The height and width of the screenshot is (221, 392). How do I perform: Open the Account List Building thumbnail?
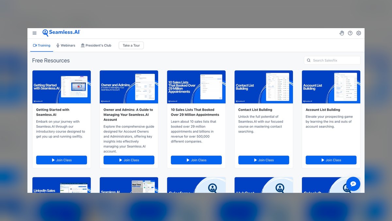(x=331, y=87)
